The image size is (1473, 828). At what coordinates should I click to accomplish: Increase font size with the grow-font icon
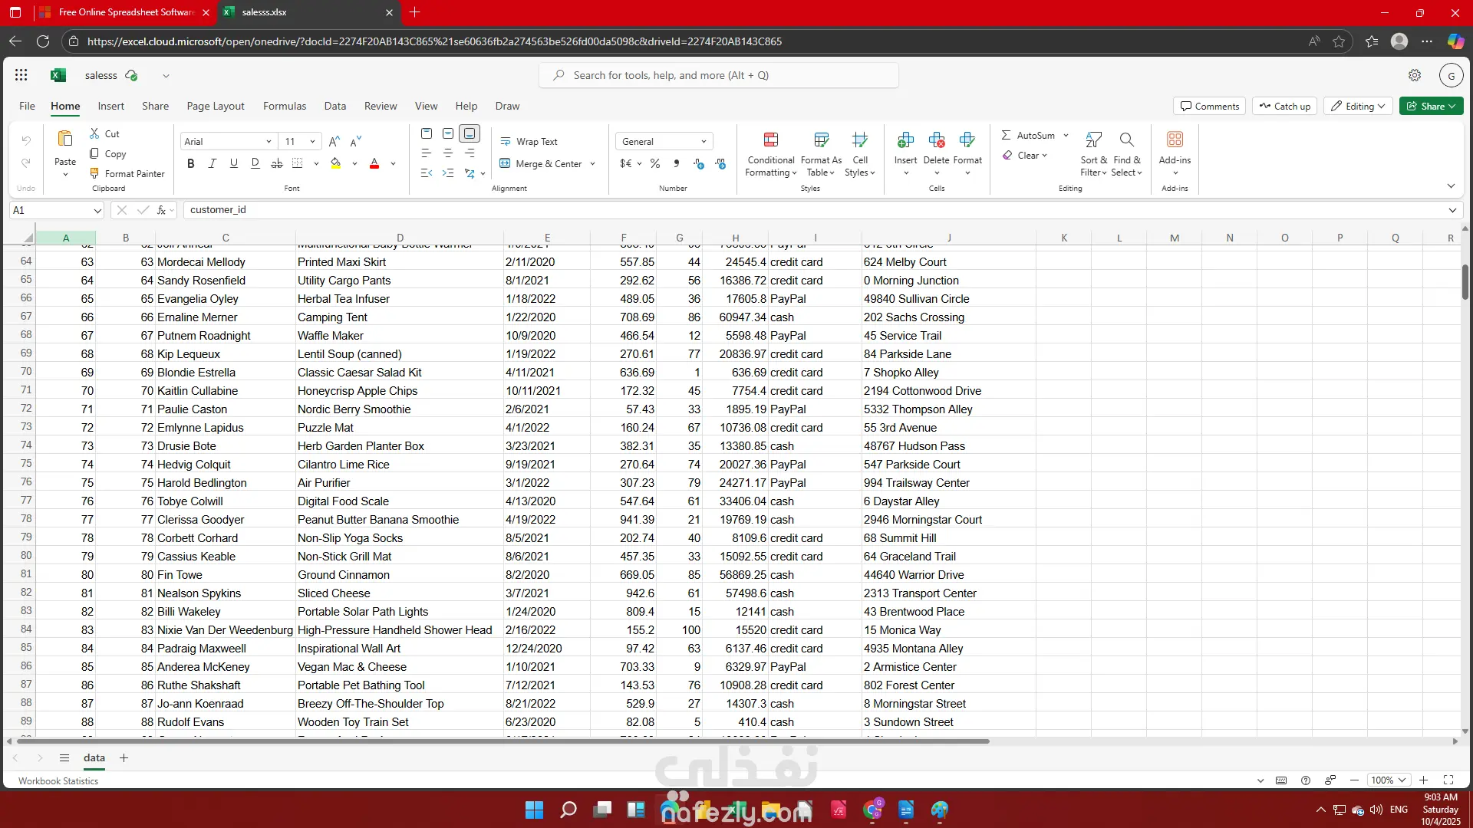[334, 141]
